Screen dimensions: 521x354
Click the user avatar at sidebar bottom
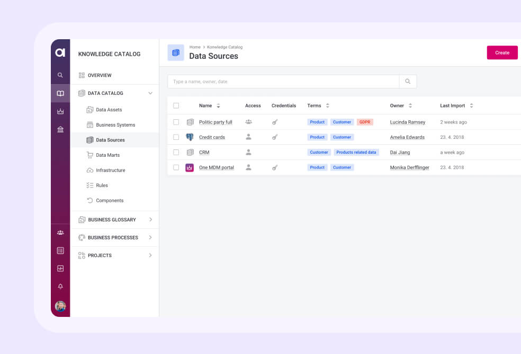click(x=60, y=306)
